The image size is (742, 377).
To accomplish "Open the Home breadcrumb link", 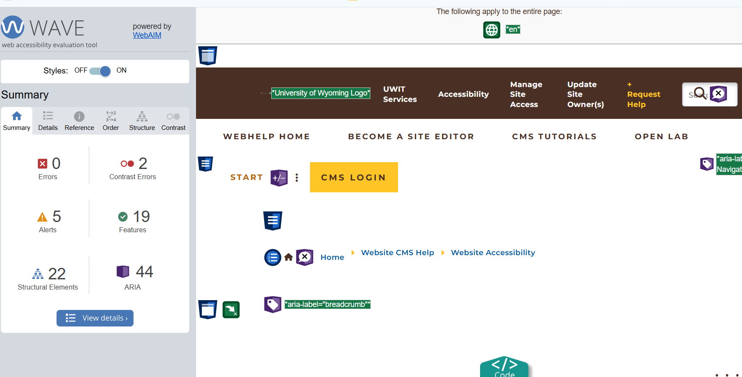I will (x=332, y=257).
